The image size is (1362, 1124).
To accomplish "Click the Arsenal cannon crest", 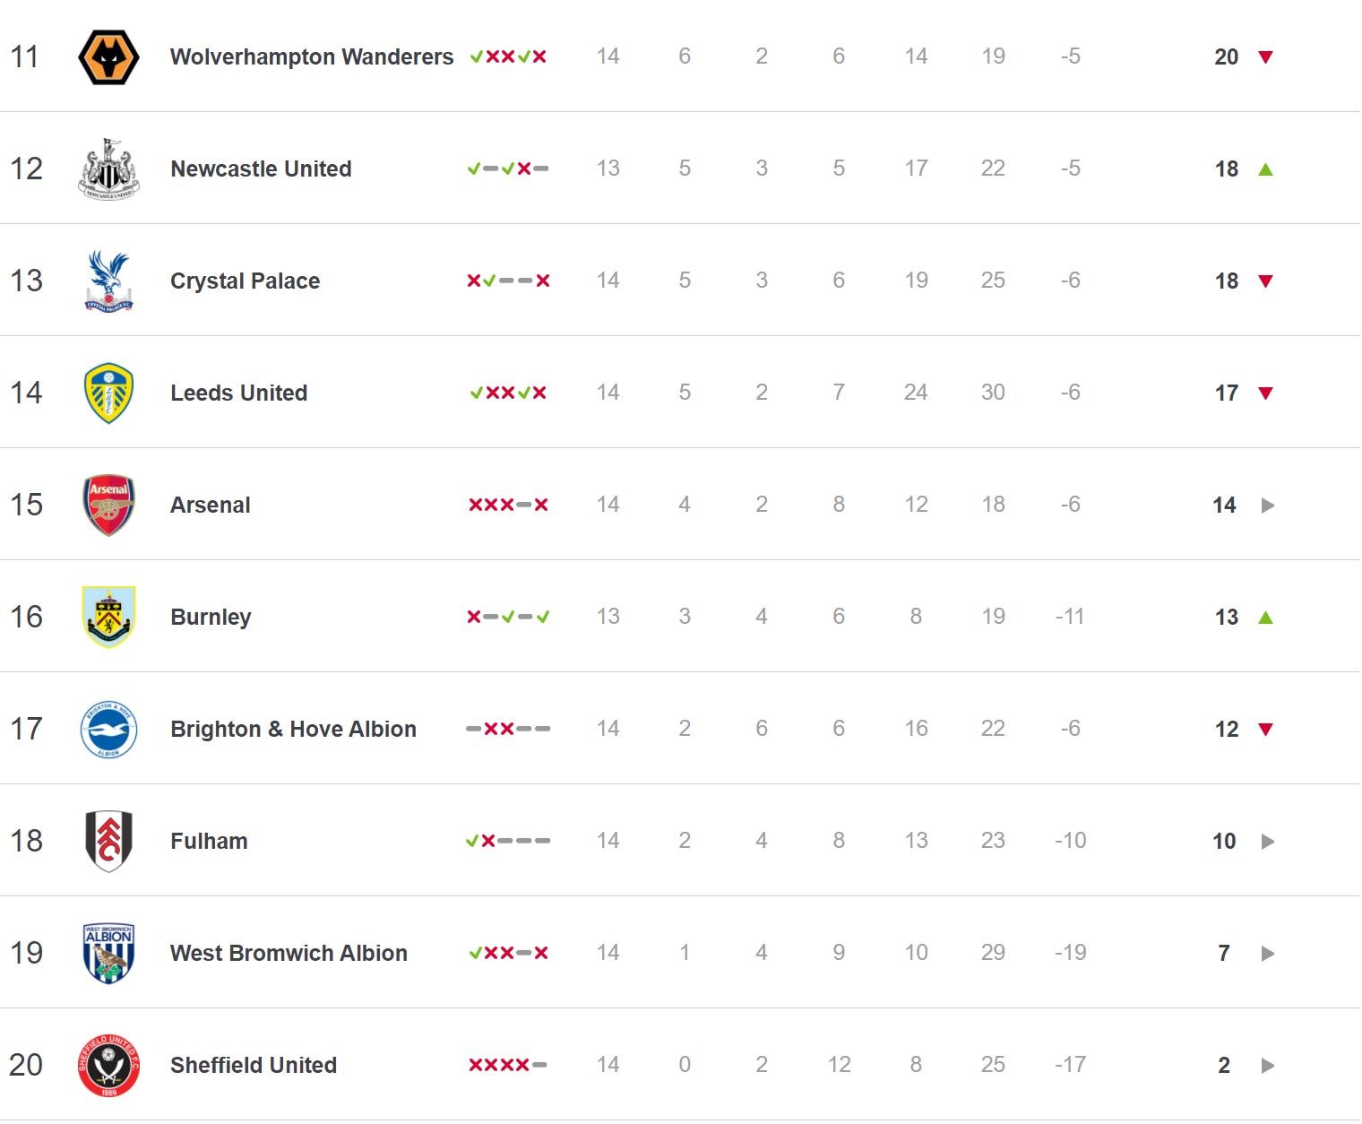I will (x=108, y=505).
